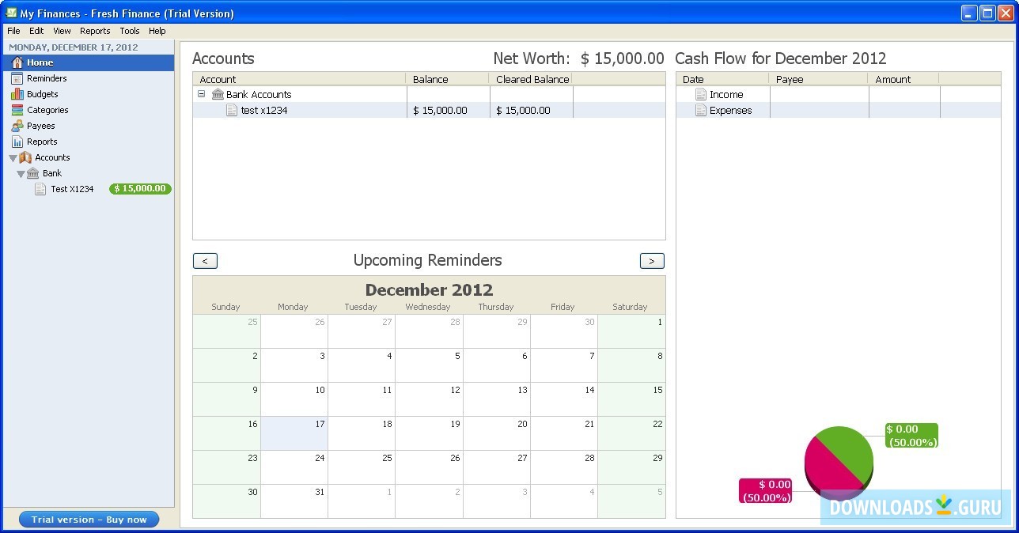This screenshot has height=533, width=1019.
Task: Click the application icon in title bar
Action: [x=11, y=13]
